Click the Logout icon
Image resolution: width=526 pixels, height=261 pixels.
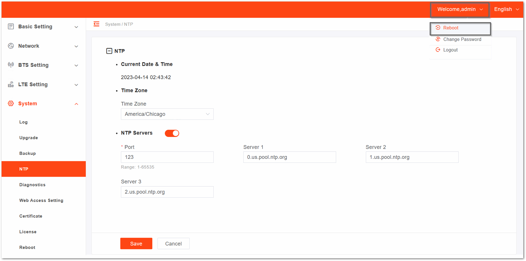pos(438,50)
